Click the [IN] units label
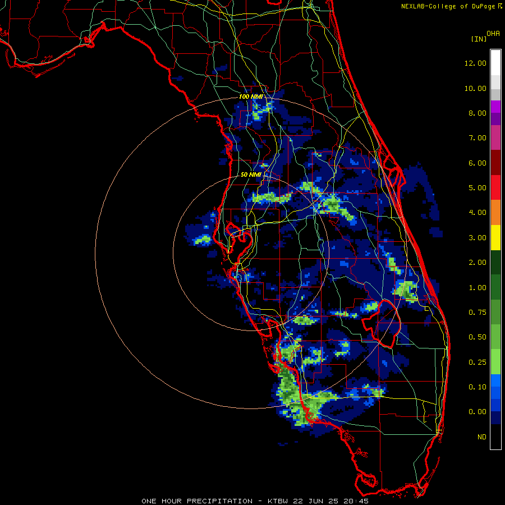 point(479,39)
